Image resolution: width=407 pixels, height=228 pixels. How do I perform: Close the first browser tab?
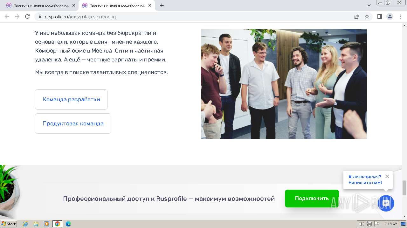(x=74, y=5)
